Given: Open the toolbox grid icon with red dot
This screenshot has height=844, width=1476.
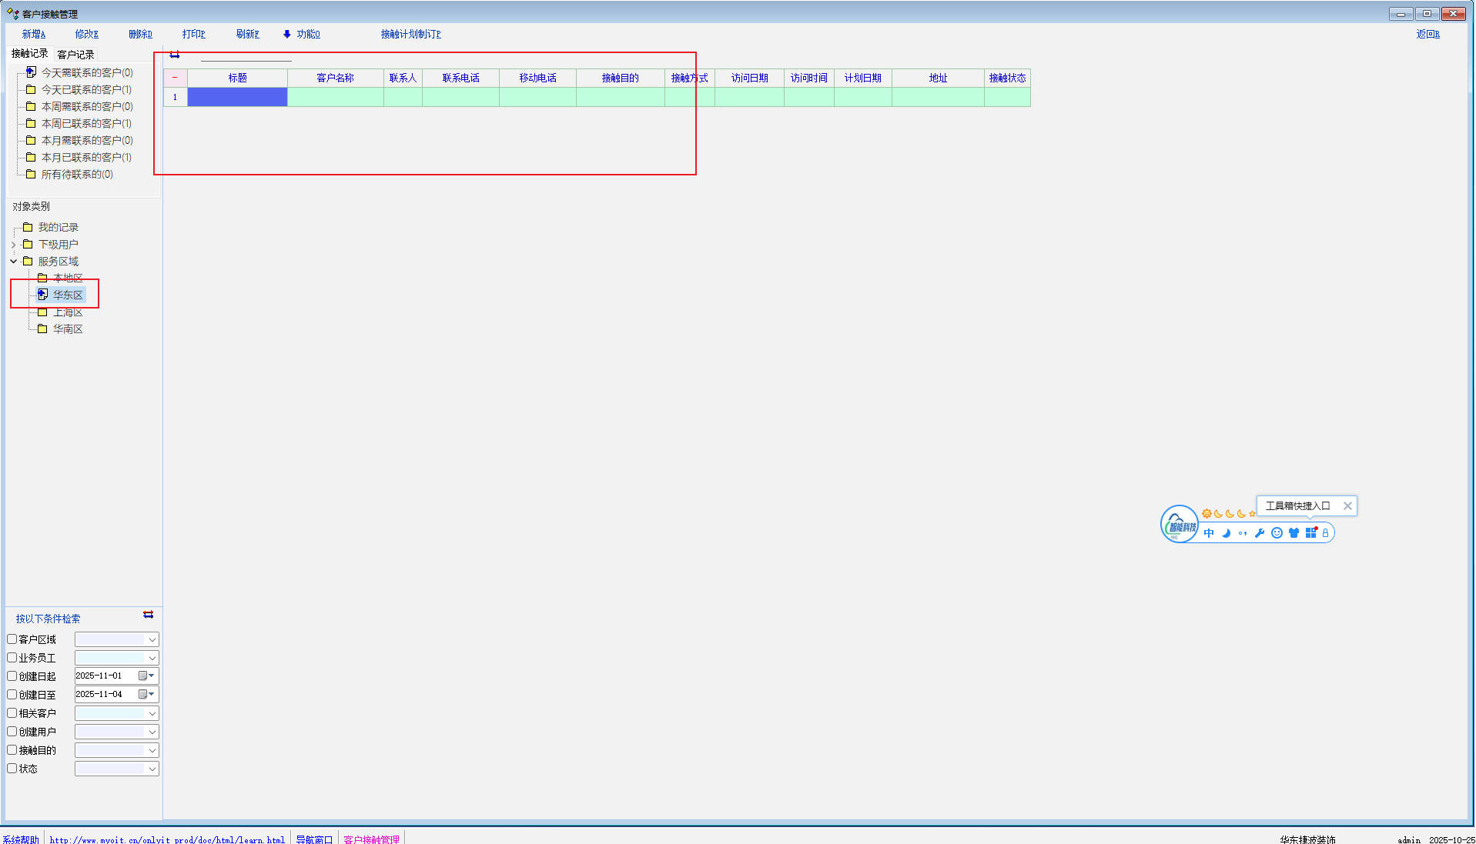Looking at the screenshot, I should tap(1310, 533).
